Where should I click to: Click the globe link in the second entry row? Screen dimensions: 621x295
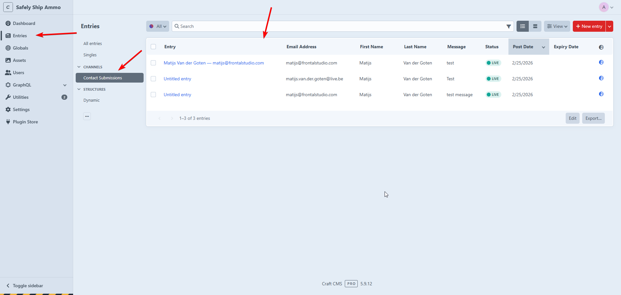tap(601, 78)
